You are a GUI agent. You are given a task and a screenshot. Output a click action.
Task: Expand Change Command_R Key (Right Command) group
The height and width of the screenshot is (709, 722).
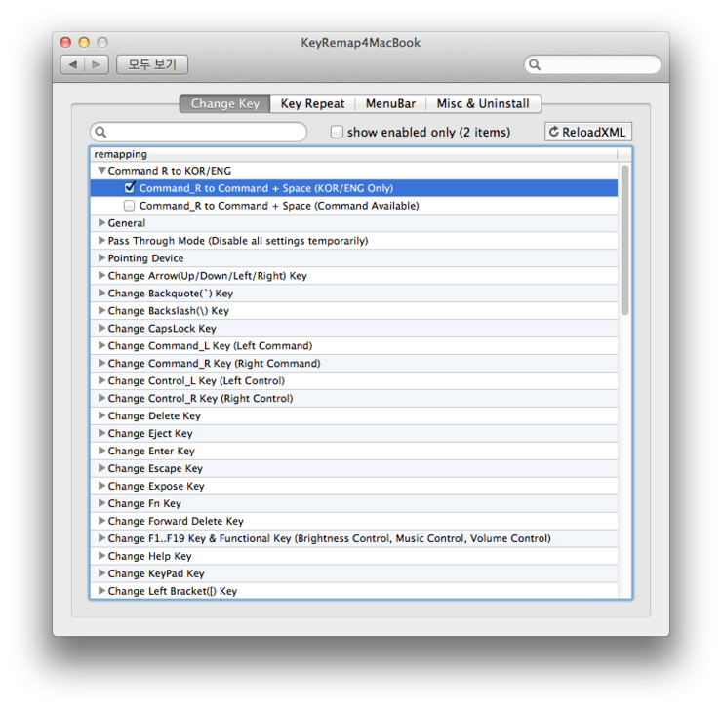[101, 363]
